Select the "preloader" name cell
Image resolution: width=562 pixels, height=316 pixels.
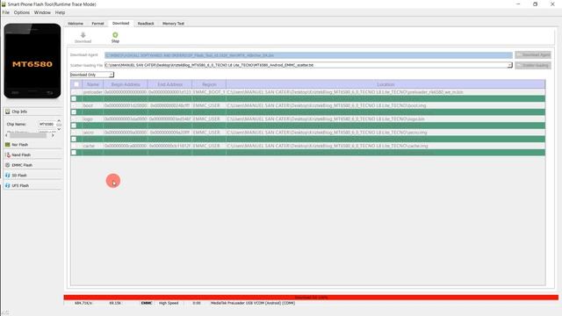[93, 92]
